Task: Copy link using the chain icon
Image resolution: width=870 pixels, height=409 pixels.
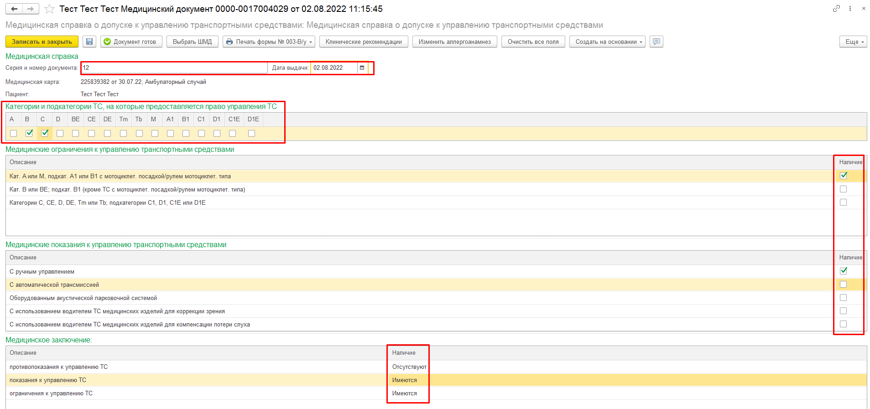Action: point(836,9)
